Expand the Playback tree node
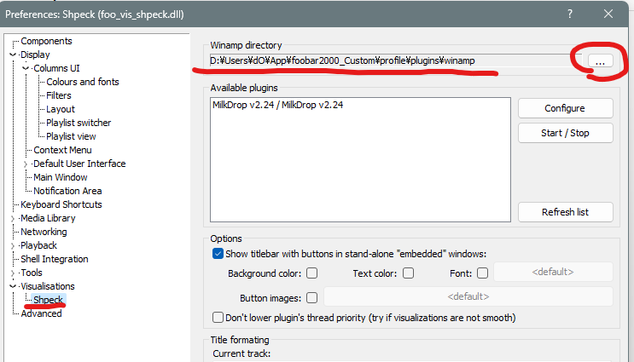This screenshot has height=362, width=634. click(x=13, y=245)
